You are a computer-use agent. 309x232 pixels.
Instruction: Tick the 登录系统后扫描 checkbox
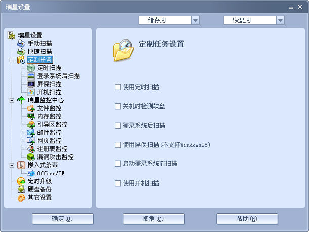point(118,126)
